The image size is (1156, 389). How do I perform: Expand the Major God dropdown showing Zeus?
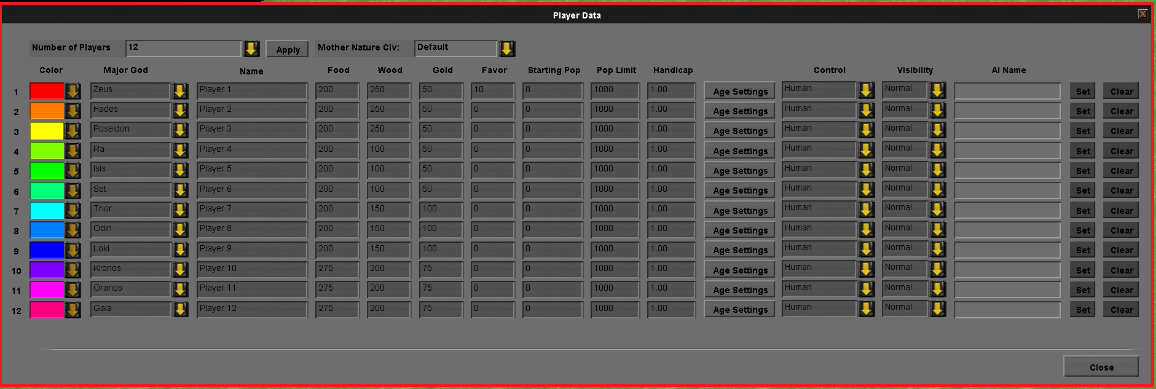[x=180, y=92]
